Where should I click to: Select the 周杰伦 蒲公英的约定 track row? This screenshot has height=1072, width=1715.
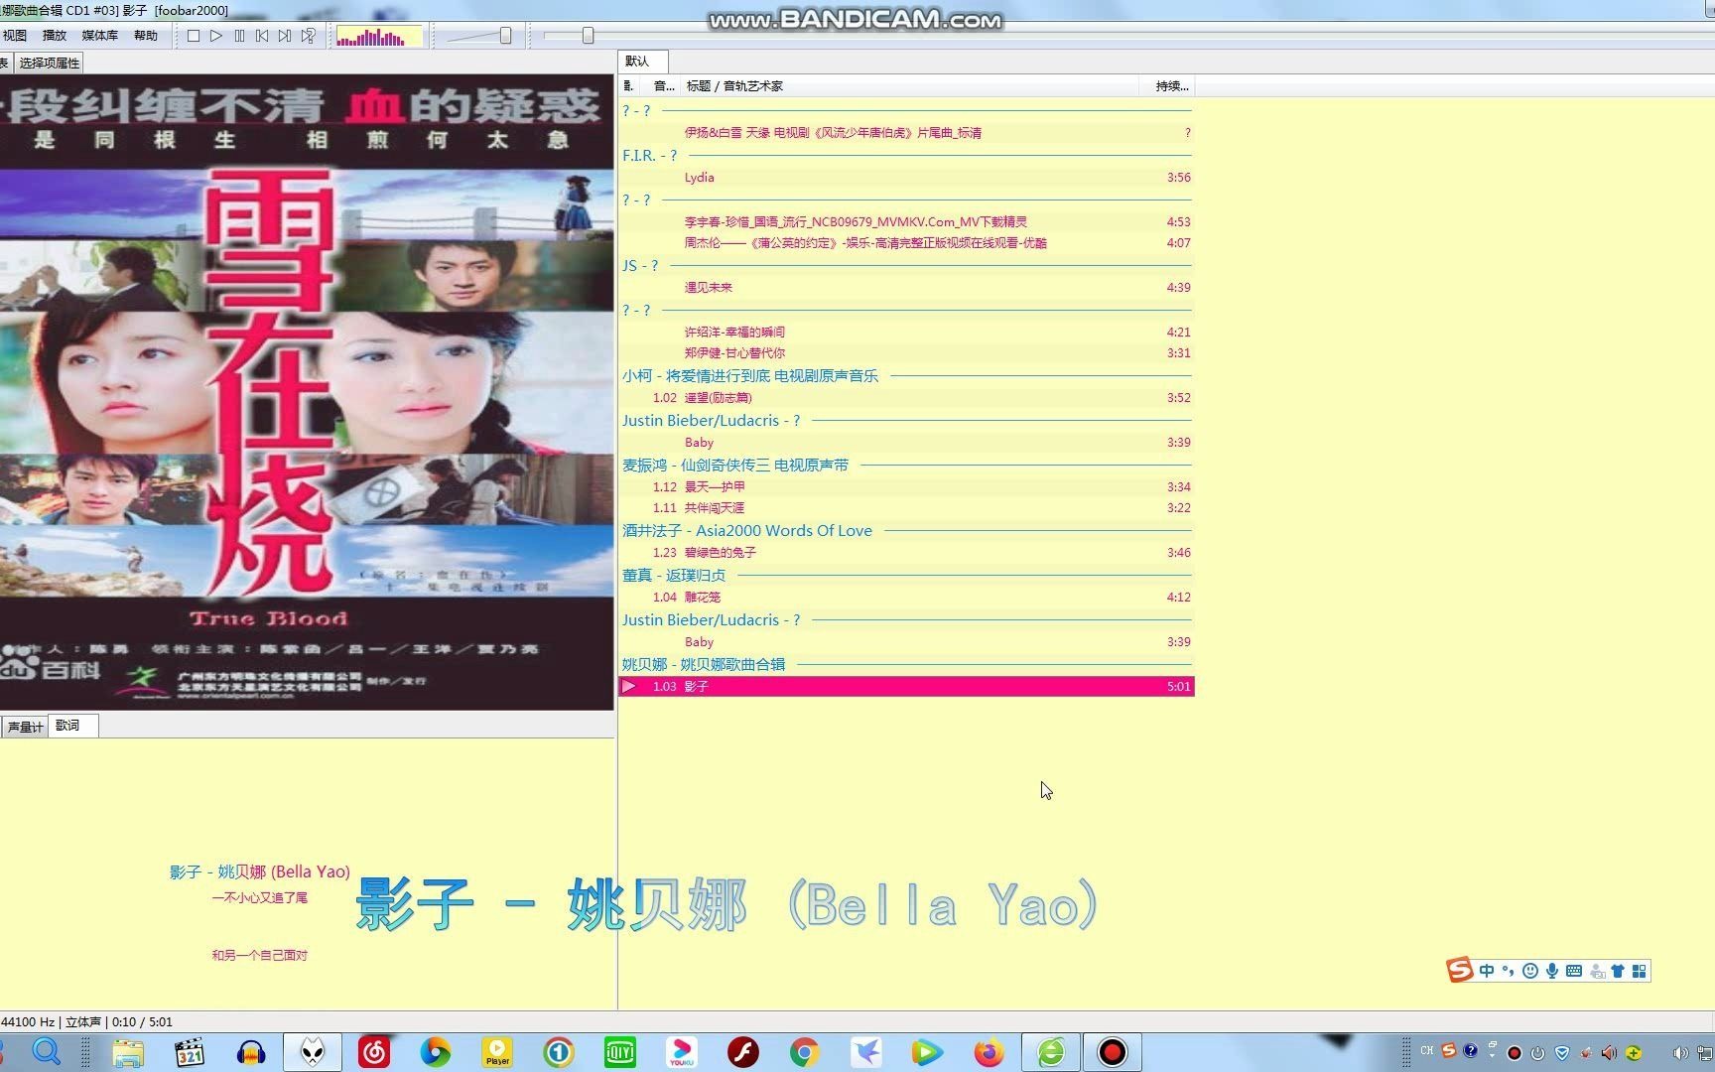[906, 243]
